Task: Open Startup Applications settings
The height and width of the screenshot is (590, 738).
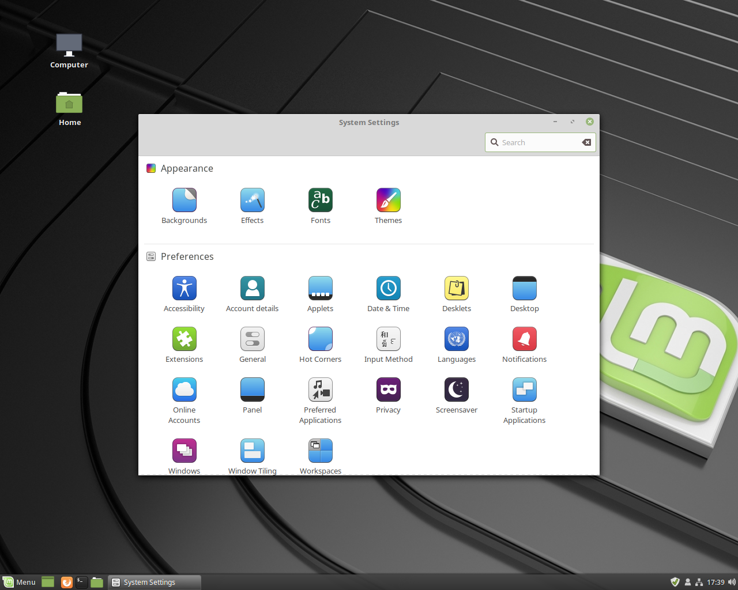Action: 525,401
